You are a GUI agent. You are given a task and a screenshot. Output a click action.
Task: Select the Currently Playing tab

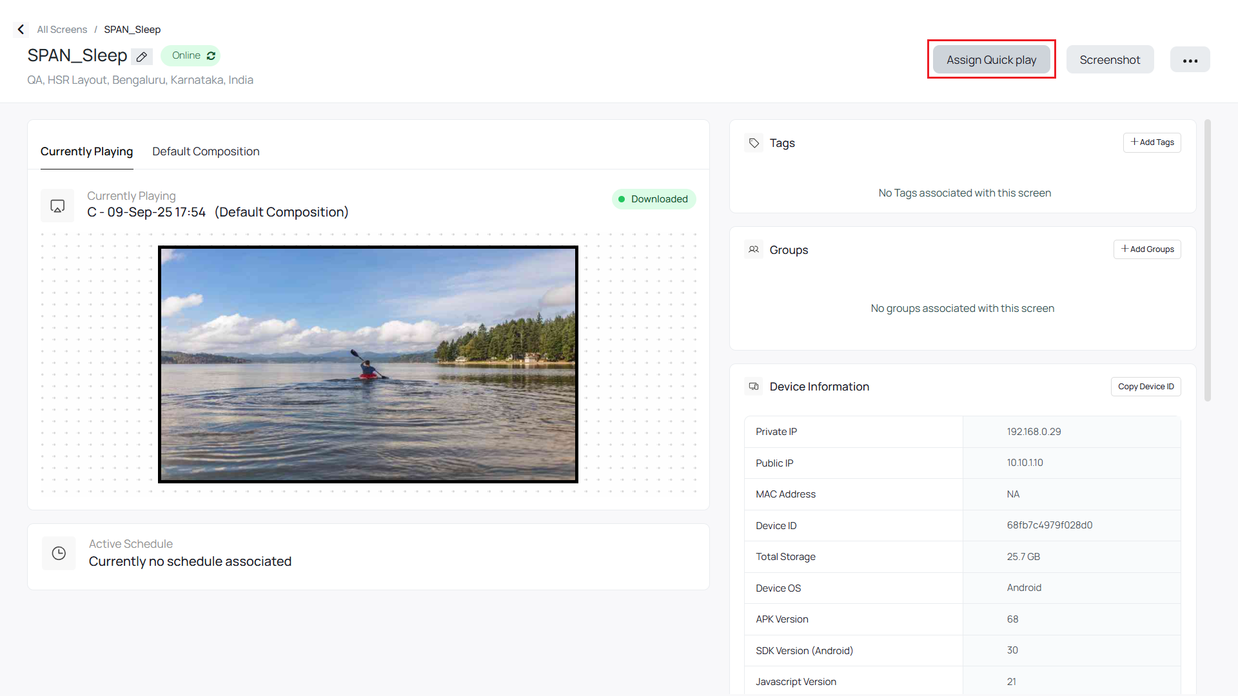coord(86,151)
